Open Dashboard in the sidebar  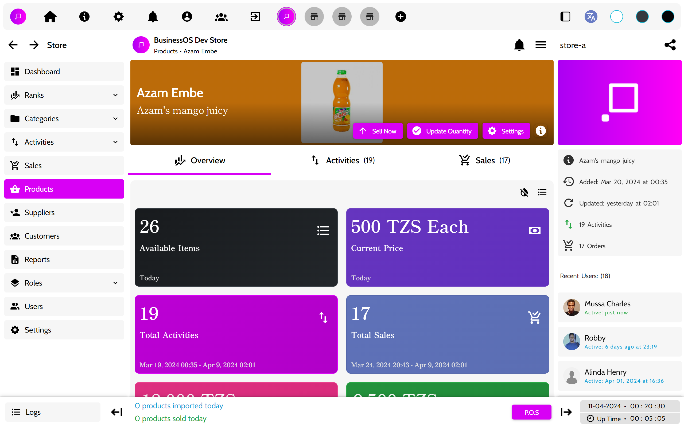point(64,72)
